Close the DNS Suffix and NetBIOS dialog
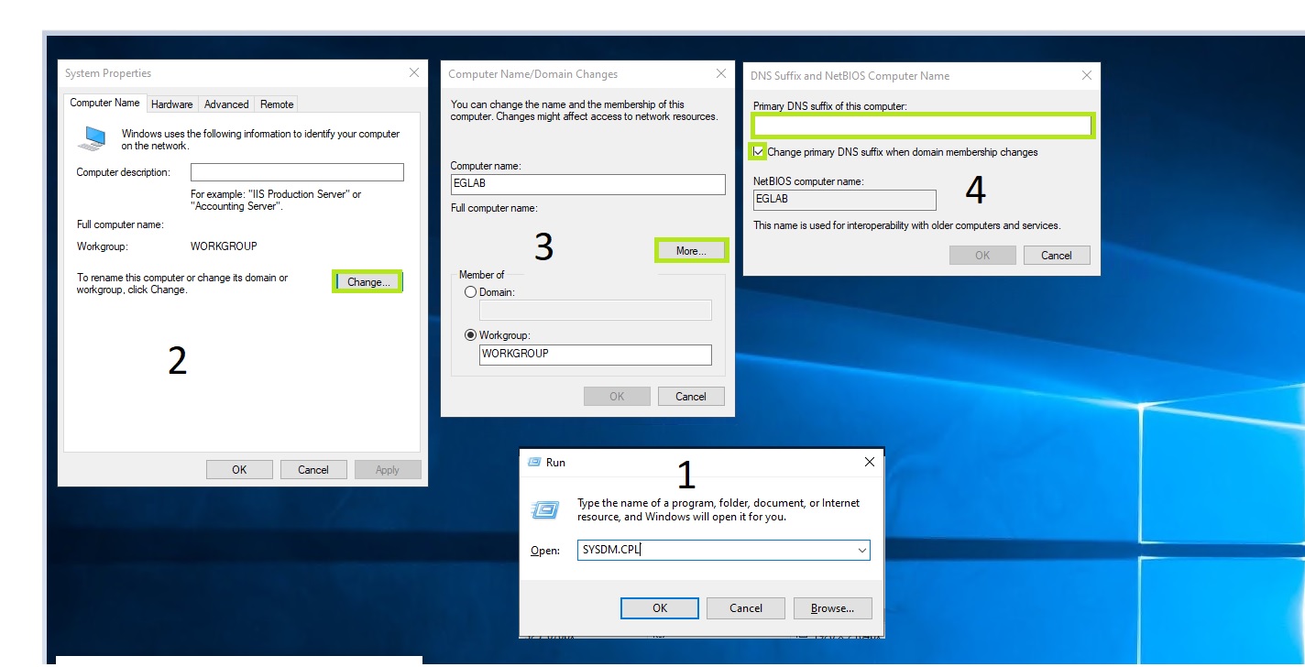The width and height of the screenshot is (1305, 667). pyautogui.click(x=1087, y=75)
